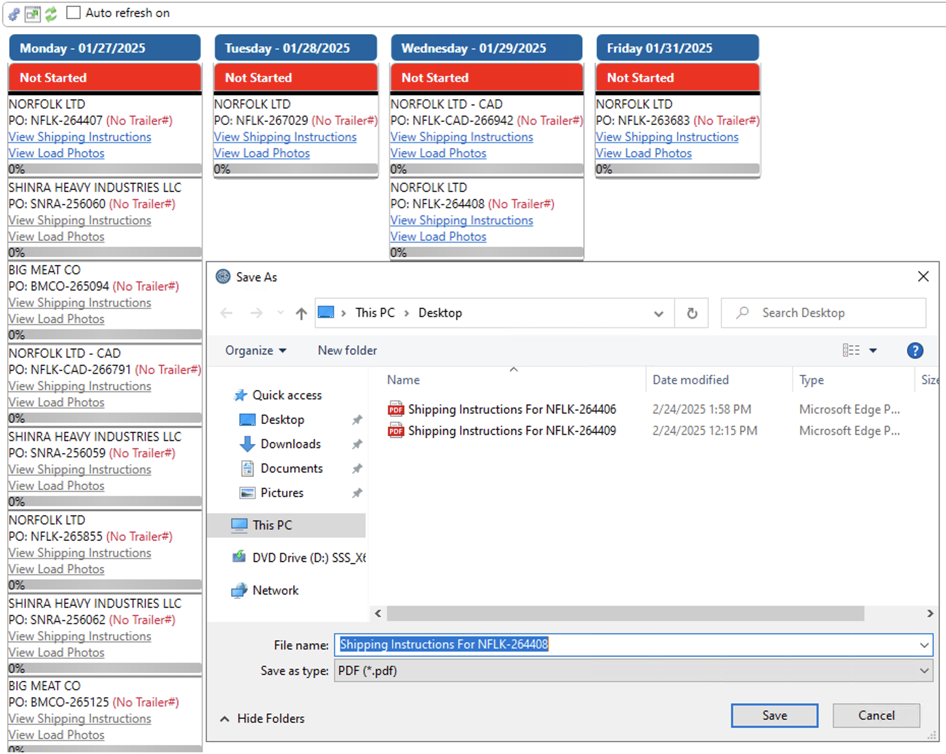Refresh the Desktop folder listing in dialog
946x754 pixels.
coord(691,313)
